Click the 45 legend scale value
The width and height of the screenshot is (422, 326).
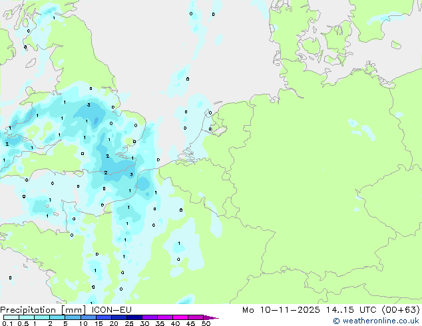pyautogui.click(x=190, y=323)
